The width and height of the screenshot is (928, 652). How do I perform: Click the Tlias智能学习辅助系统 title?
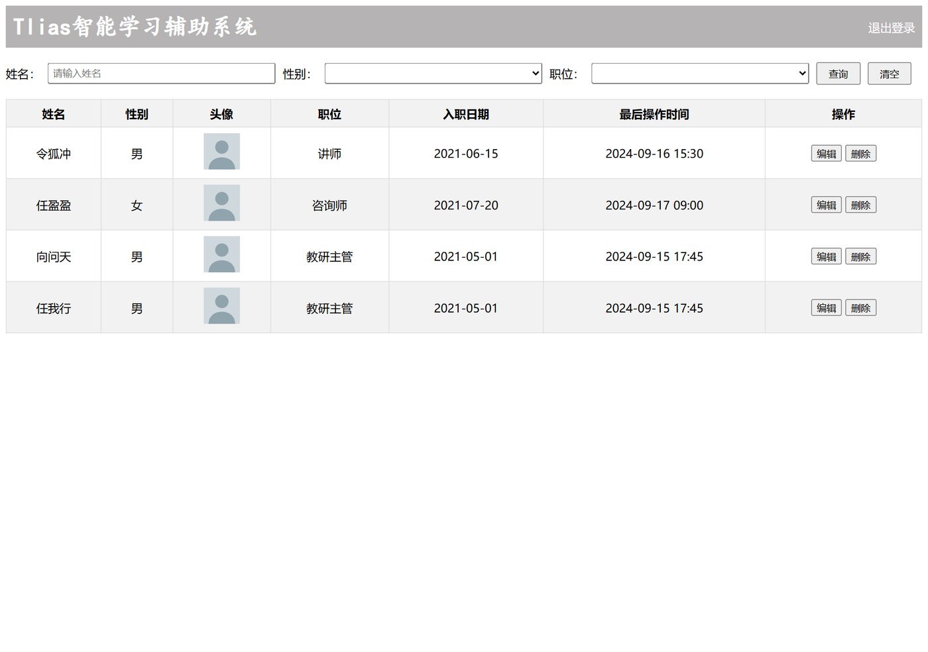135,27
